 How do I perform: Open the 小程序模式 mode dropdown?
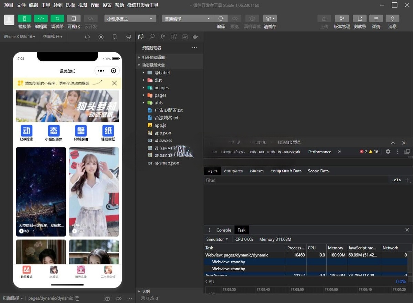(130, 19)
